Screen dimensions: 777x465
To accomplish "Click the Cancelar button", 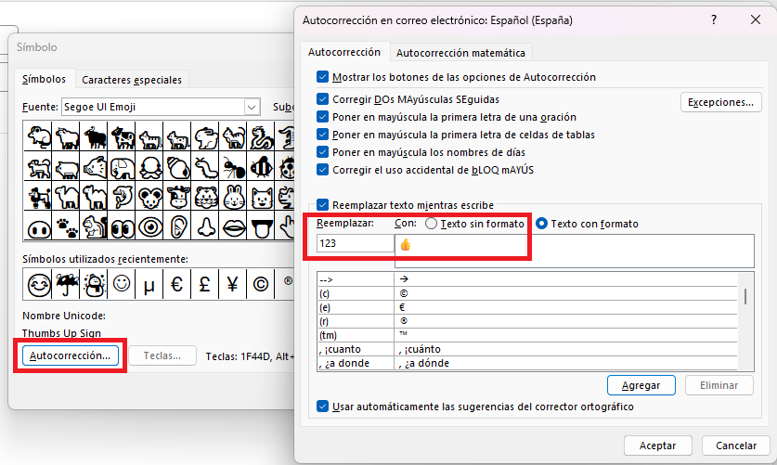I will click(x=736, y=446).
